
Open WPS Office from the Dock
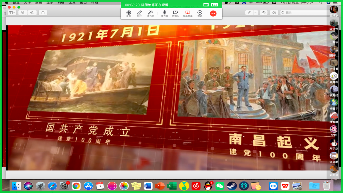(285, 186)
